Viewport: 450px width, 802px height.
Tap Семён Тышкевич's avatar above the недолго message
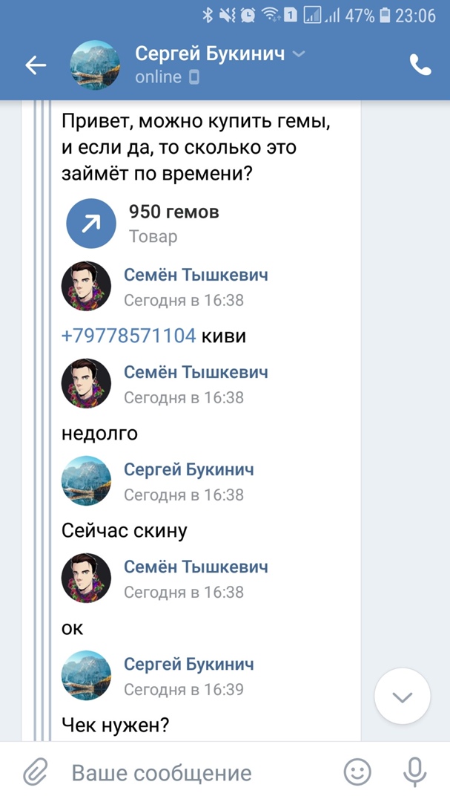tap(86, 384)
